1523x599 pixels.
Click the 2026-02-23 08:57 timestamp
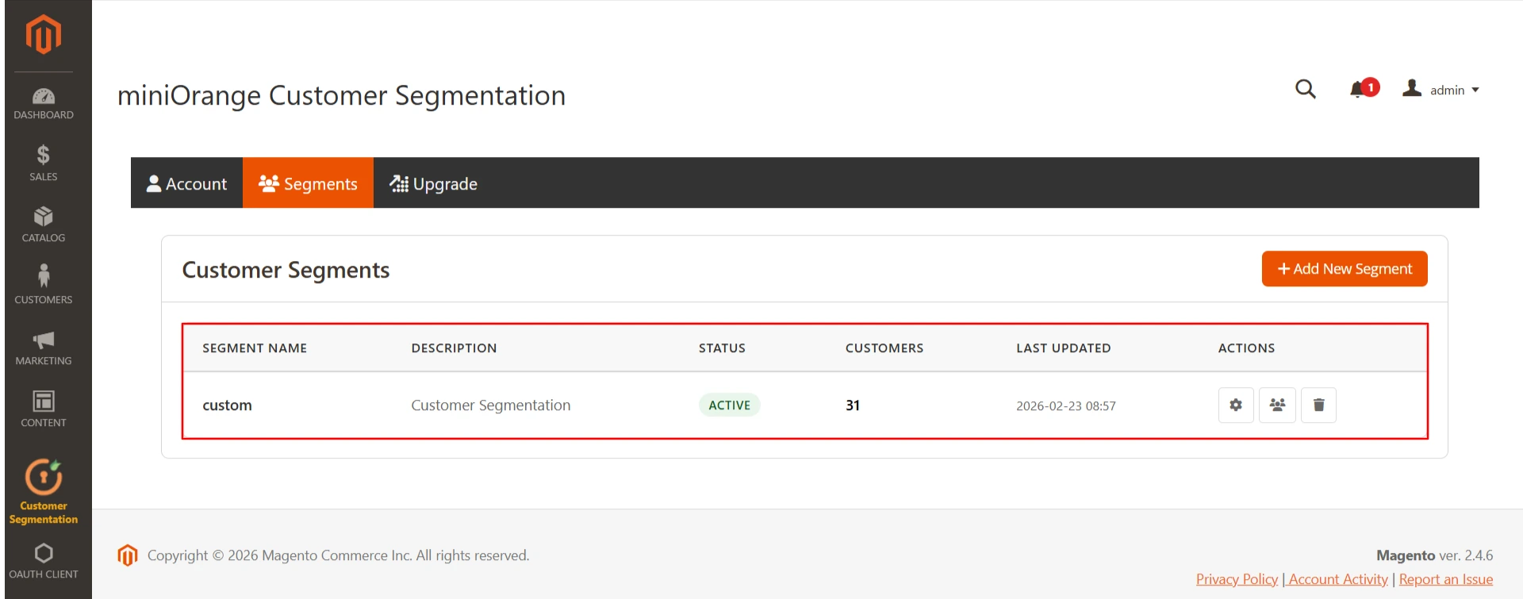click(x=1066, y=406)
